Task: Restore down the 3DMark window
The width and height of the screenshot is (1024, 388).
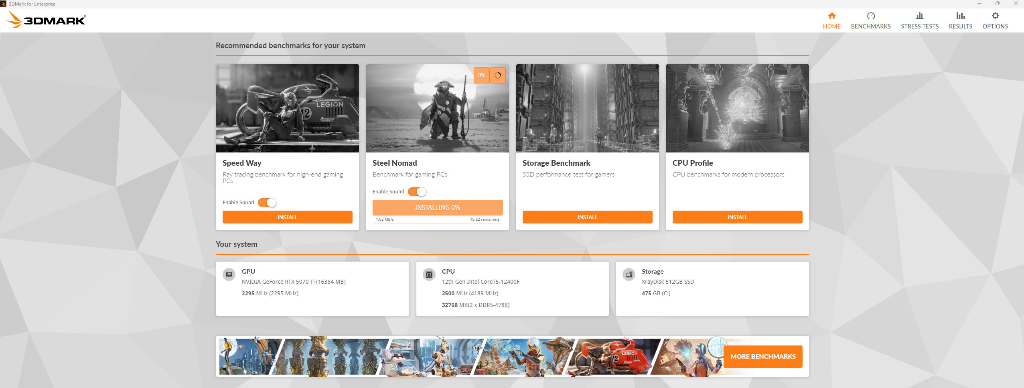Action: [997, 4]
